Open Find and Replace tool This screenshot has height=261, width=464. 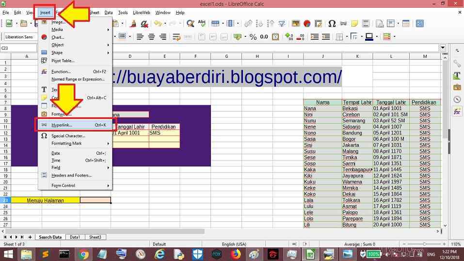click(x=190, y=23)
